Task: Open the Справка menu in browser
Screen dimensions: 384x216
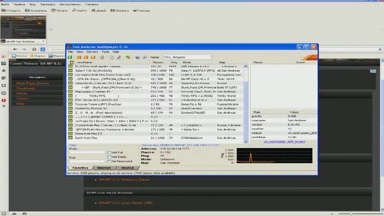Action: [x=92, y=4]
